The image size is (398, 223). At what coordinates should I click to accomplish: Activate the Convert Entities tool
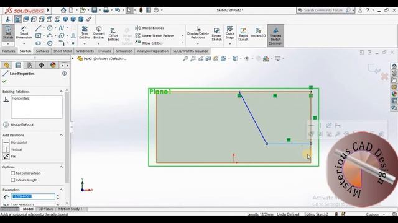click(x=99, y=33)
